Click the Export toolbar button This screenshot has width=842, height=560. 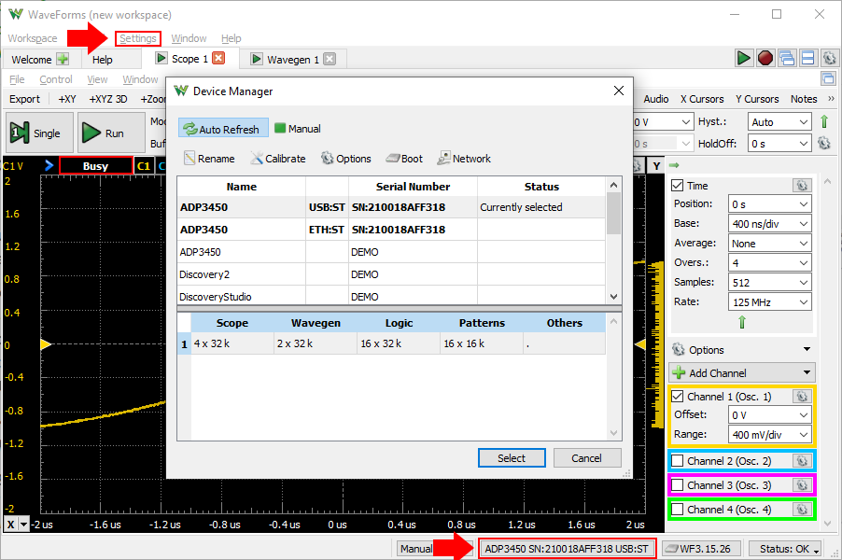pos(24,99)
